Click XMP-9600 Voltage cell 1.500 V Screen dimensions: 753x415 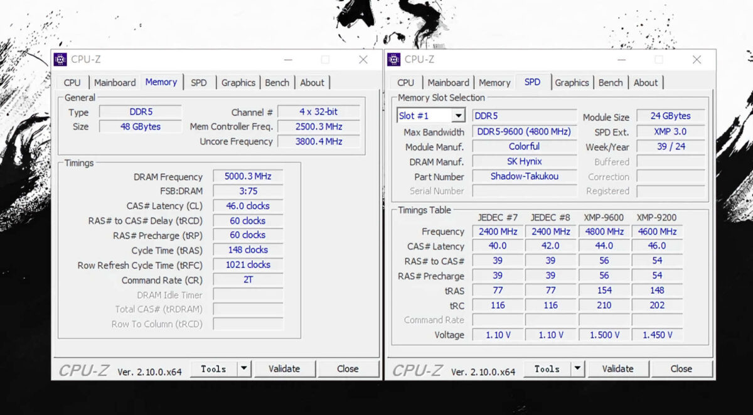click(604, 335)
